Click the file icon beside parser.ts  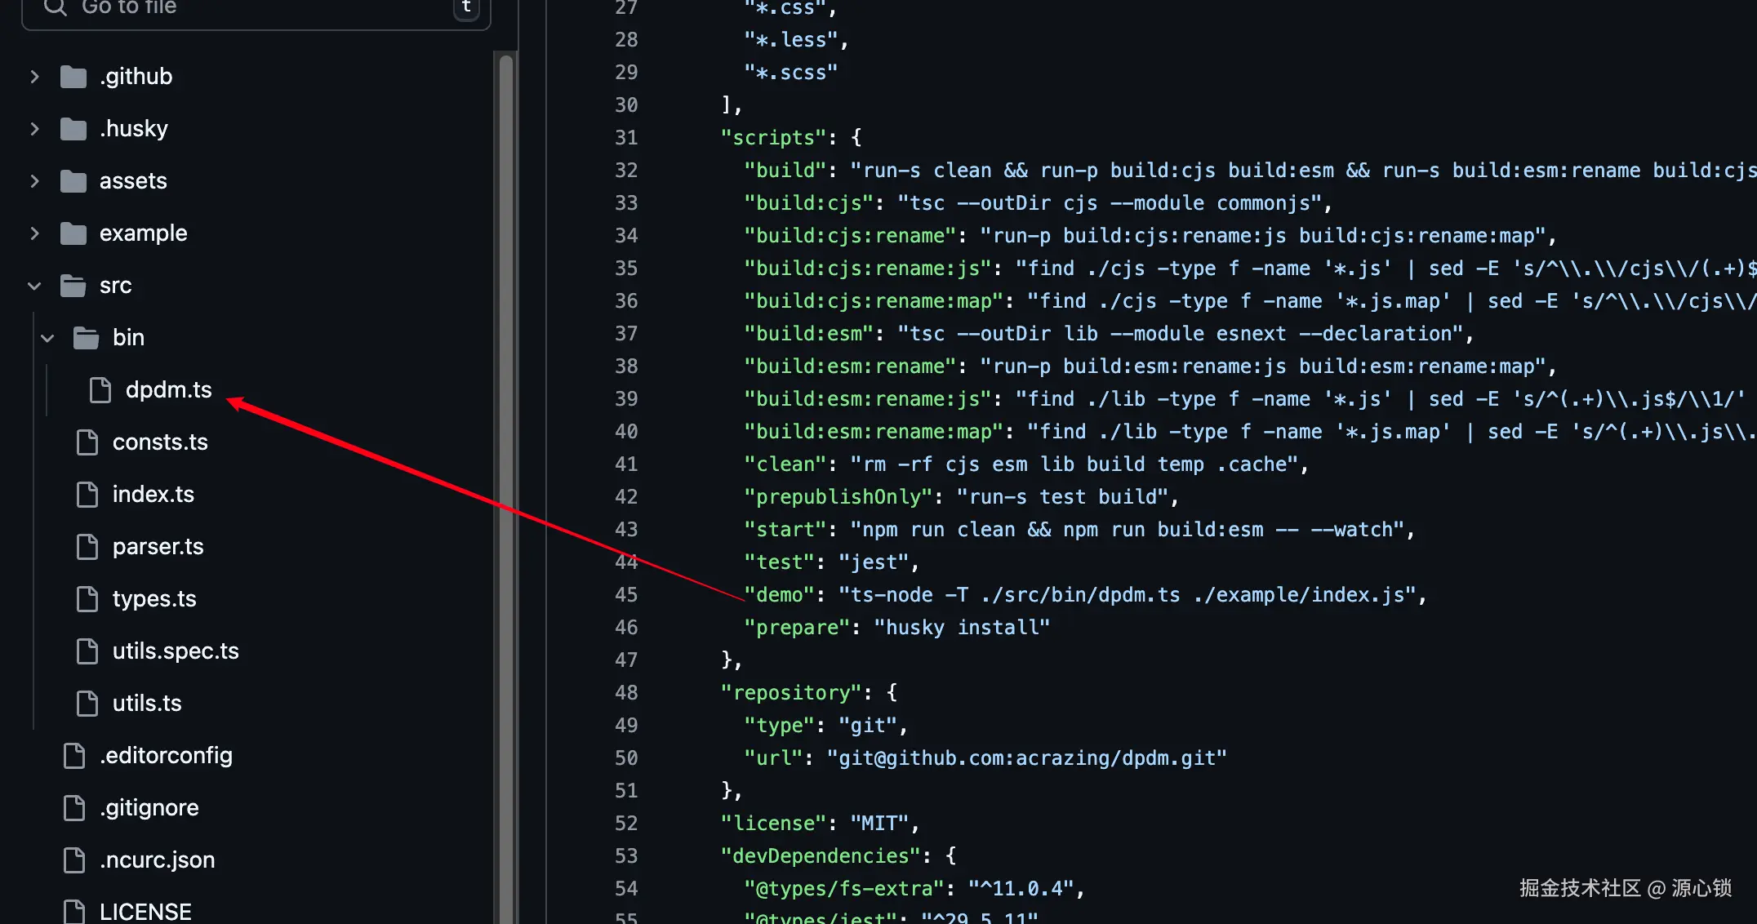(87, 547)
